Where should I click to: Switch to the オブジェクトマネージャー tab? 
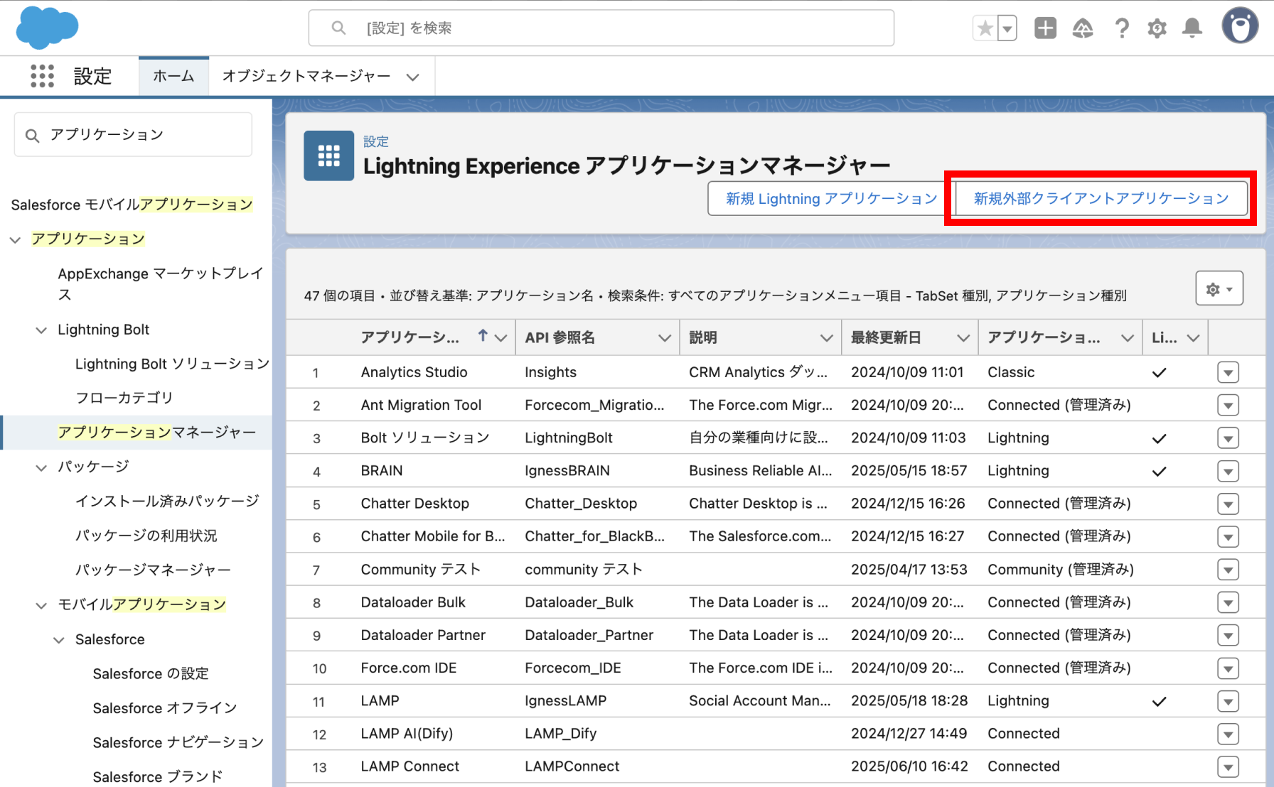pyautogui.click(x=306, y=76)
